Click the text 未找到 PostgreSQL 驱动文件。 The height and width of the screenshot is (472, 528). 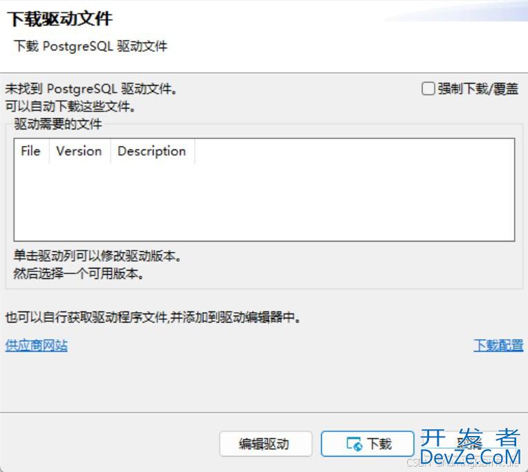[91, 89]
